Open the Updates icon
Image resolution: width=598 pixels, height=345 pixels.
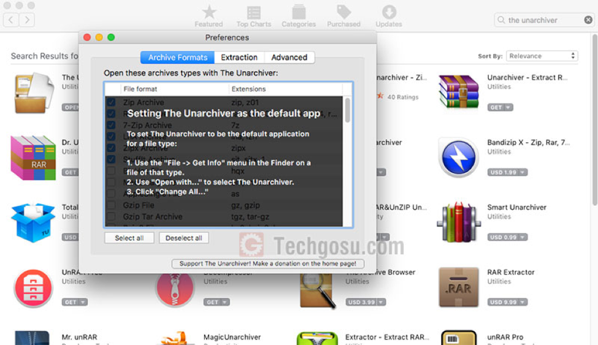point(389,12)
